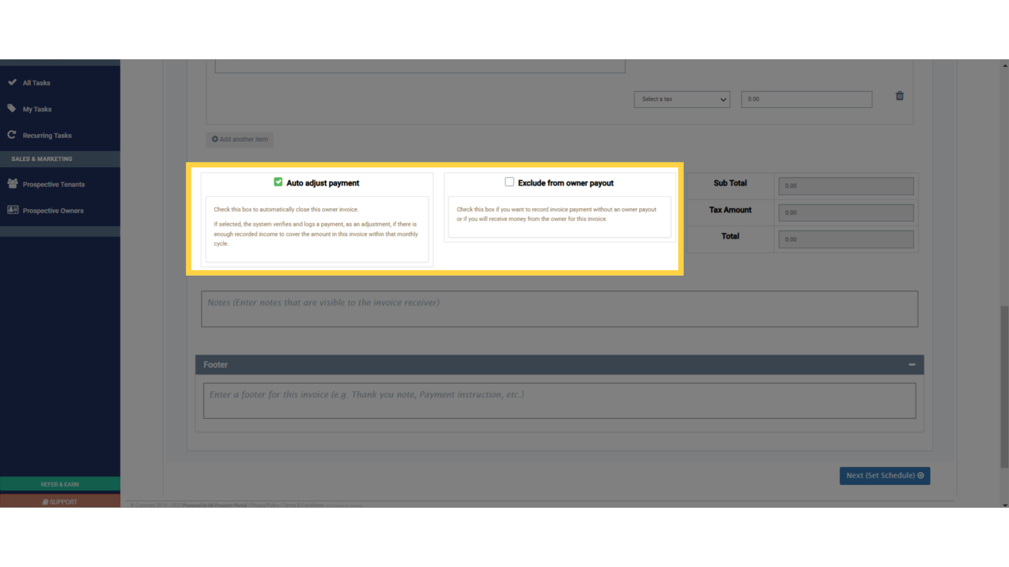The width and height of the screenshot is (1009, 567).
Task: Delete the item using the trash icon
Action: pyautogui.click(x=900, y=96)
